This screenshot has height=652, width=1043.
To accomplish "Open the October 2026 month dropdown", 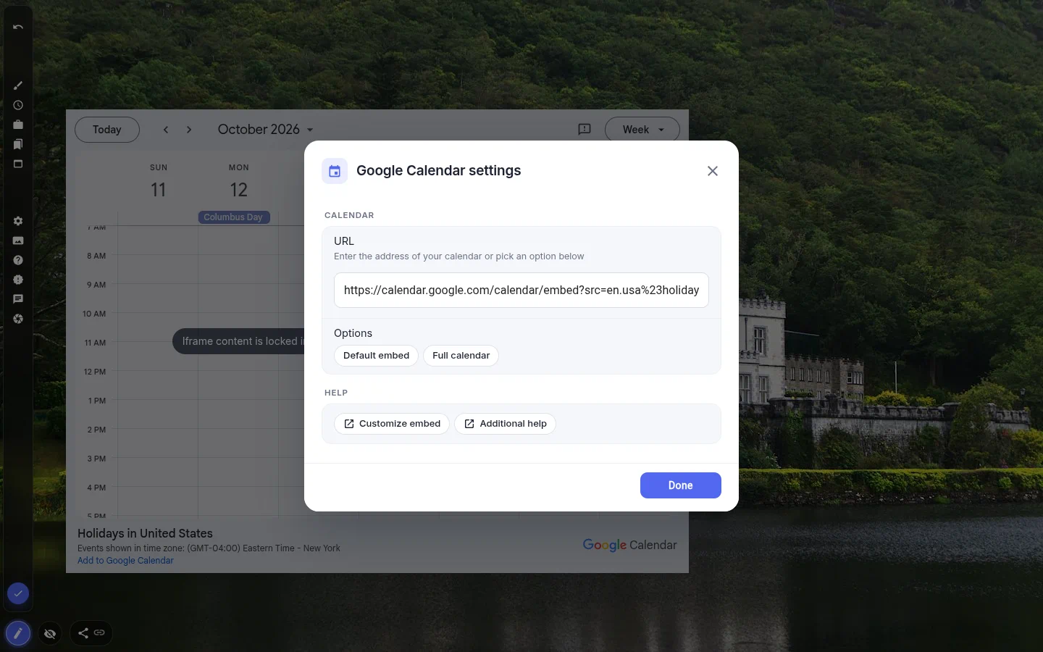I will click(x=266, y=130).
